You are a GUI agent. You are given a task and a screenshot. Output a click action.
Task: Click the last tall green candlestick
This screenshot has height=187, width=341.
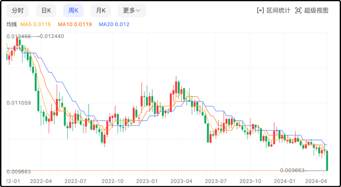pos(327,161)
